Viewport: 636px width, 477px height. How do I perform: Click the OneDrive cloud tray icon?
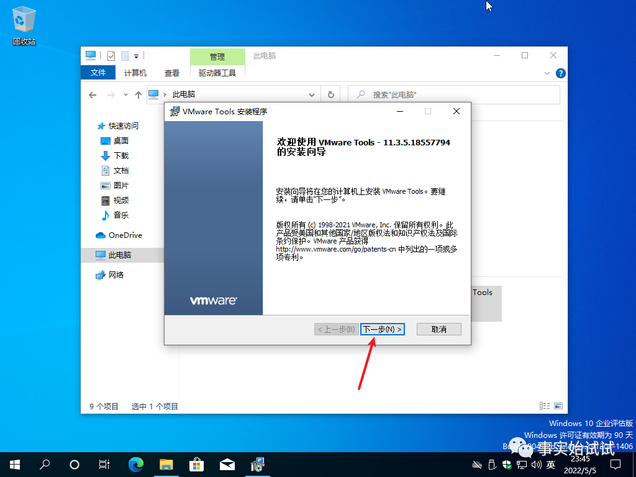coord(477,465)
